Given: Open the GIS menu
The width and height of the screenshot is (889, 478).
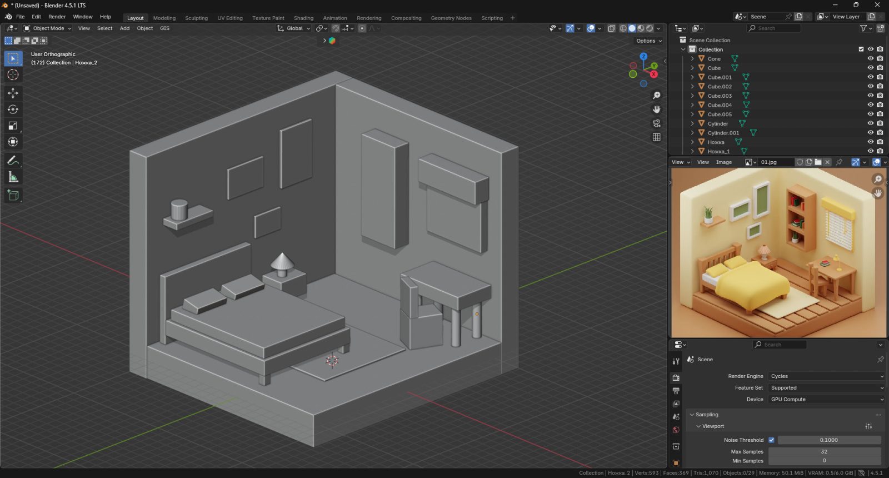Looking at the screenshot, I should tap(165, 28).
